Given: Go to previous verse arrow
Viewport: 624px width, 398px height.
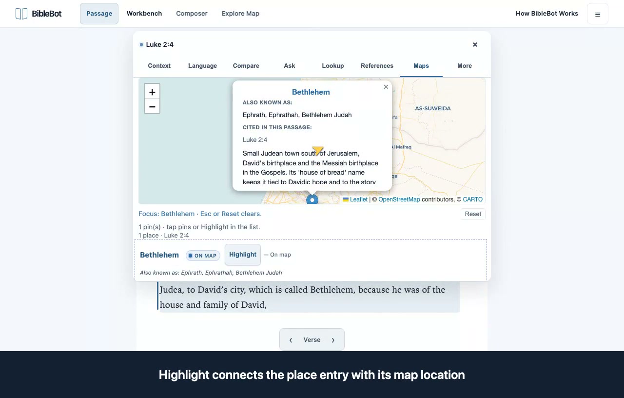Looking at the screenshot, I should click(x=291, y=340).
